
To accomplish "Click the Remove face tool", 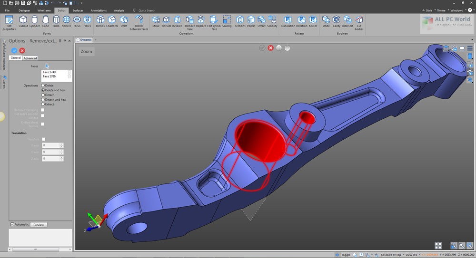I will tap(190, 23).
